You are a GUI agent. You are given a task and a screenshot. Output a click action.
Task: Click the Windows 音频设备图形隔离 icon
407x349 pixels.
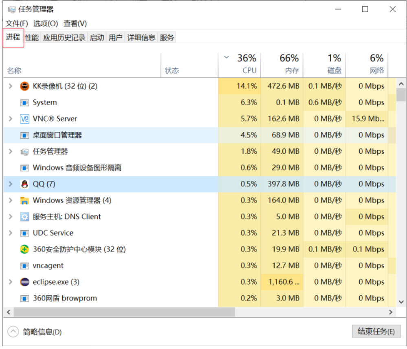coord(24,168)
